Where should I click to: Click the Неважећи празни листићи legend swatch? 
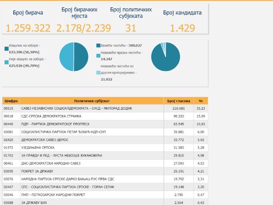97,55
